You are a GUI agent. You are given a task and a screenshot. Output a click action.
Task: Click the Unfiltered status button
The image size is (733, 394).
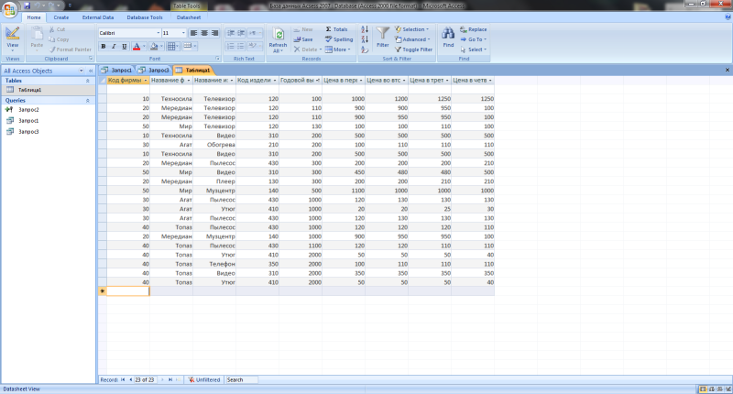point(203,379)
